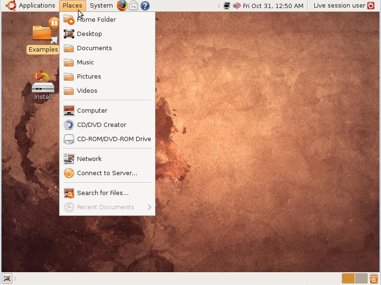The image size is (381, 285).
Task: Click the Desktop icon in Places menu
Action: coord(69,34)
